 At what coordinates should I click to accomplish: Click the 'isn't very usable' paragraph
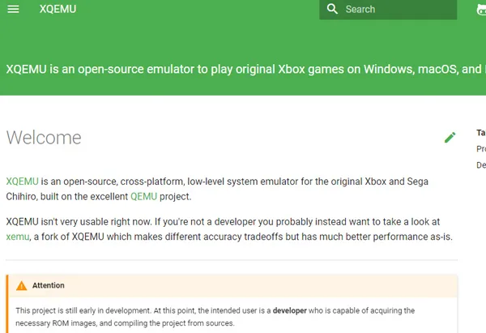(x=229, y=229)
